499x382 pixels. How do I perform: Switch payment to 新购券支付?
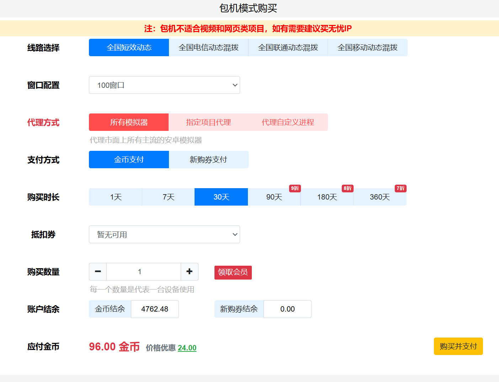coord(208,160)
